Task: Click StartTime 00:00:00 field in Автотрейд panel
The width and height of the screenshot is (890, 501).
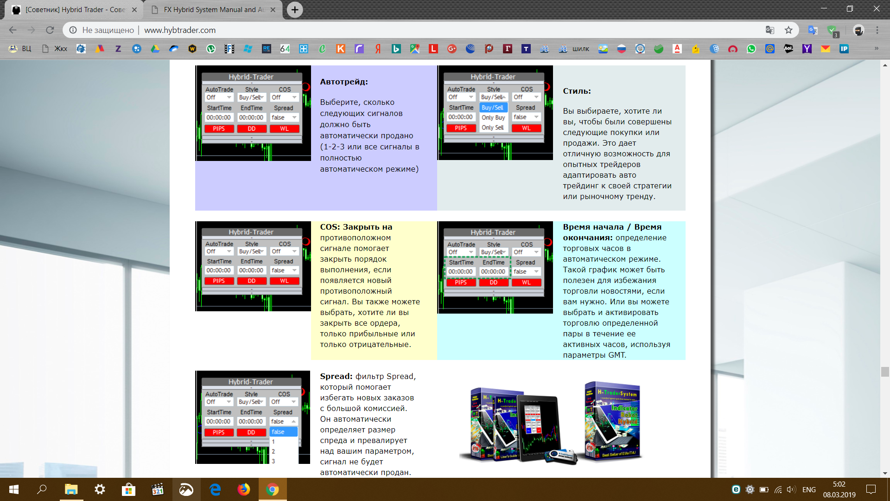Action: point(218,118)
